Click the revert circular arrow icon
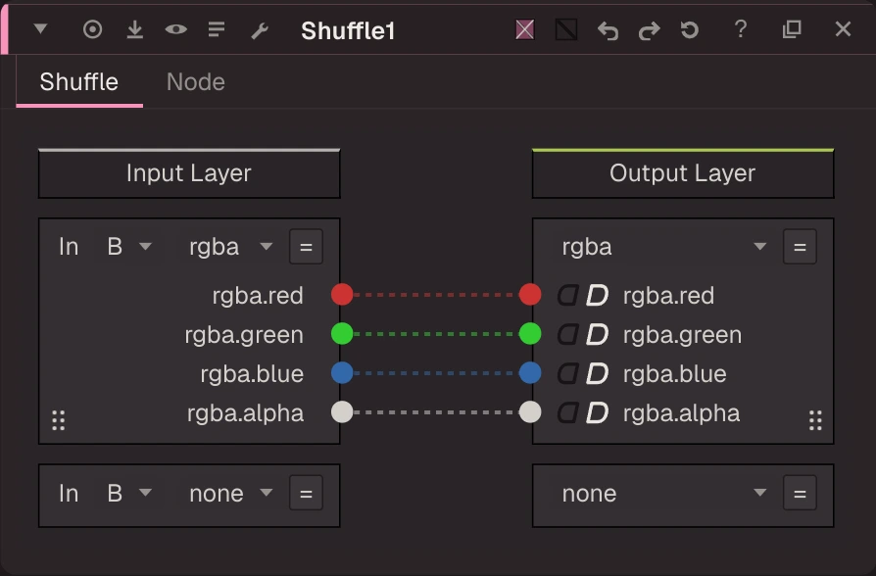876x576 pixels. coord(690,29)
